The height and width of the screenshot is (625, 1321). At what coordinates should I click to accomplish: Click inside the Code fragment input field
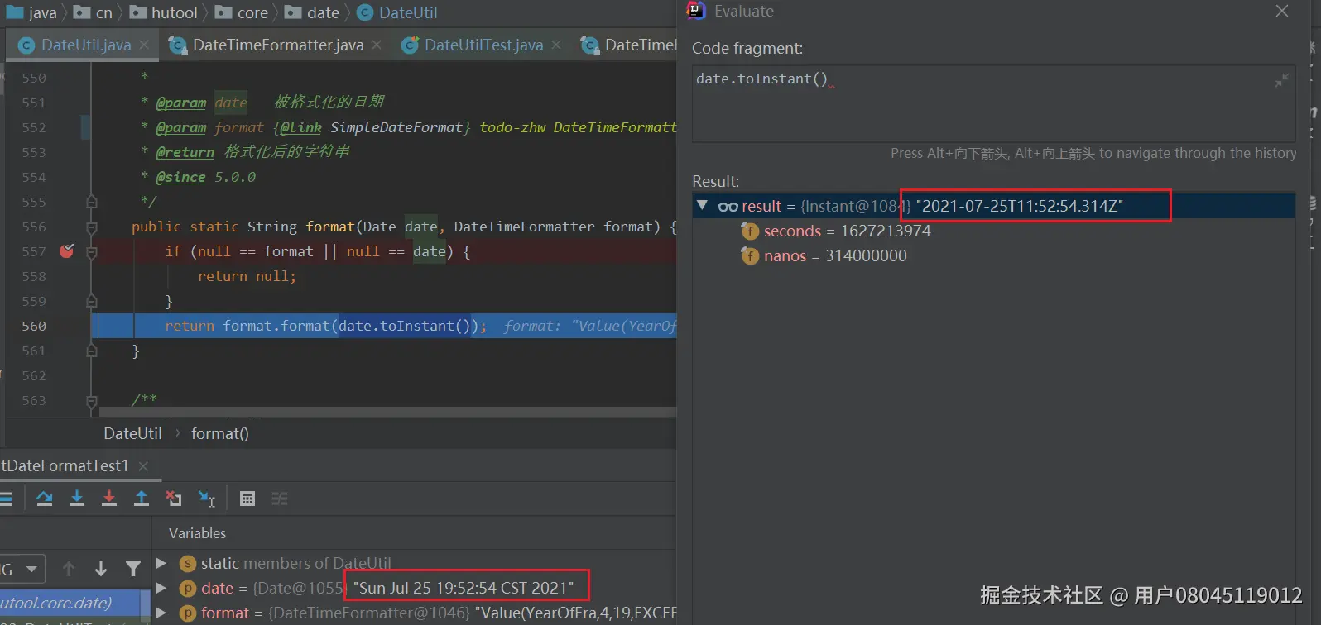click(993, 103)
